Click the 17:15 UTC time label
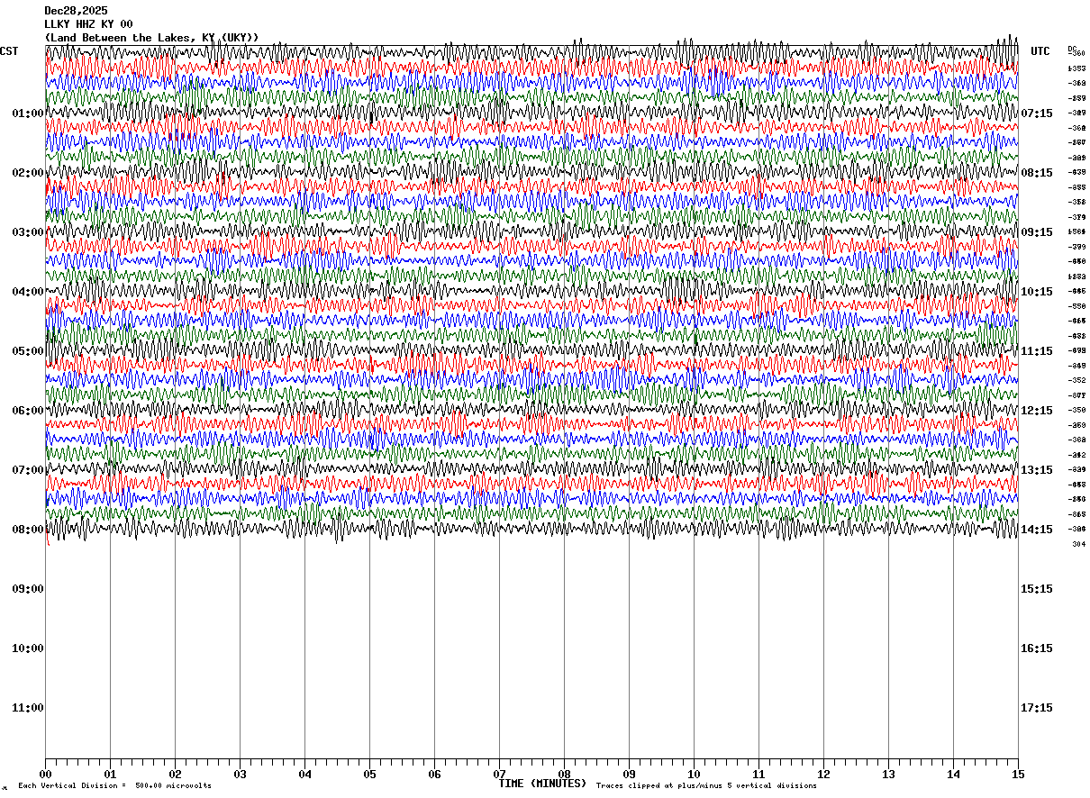This screenshot has width=1090, height=798. pyautogui.click(x=1036, y=708)
